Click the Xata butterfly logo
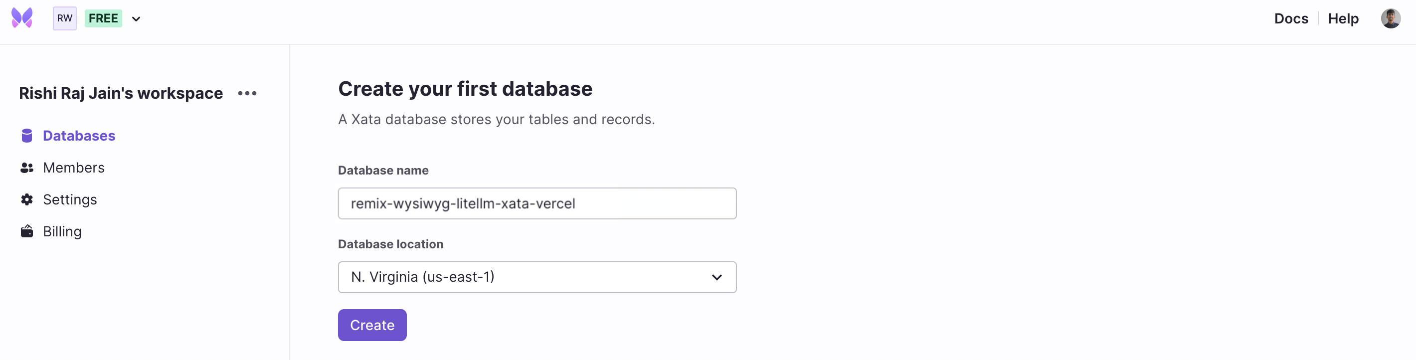The image size is (1416, 360). click(x=21, y=17)
